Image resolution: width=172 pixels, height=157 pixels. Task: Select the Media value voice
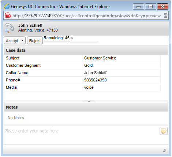coord(89,87)
